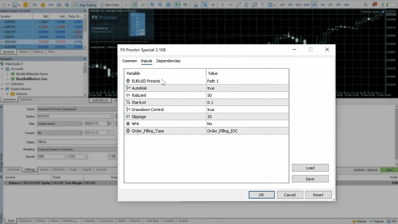
Task: Change the NFA value currently No
Action: tap(247, 124)
